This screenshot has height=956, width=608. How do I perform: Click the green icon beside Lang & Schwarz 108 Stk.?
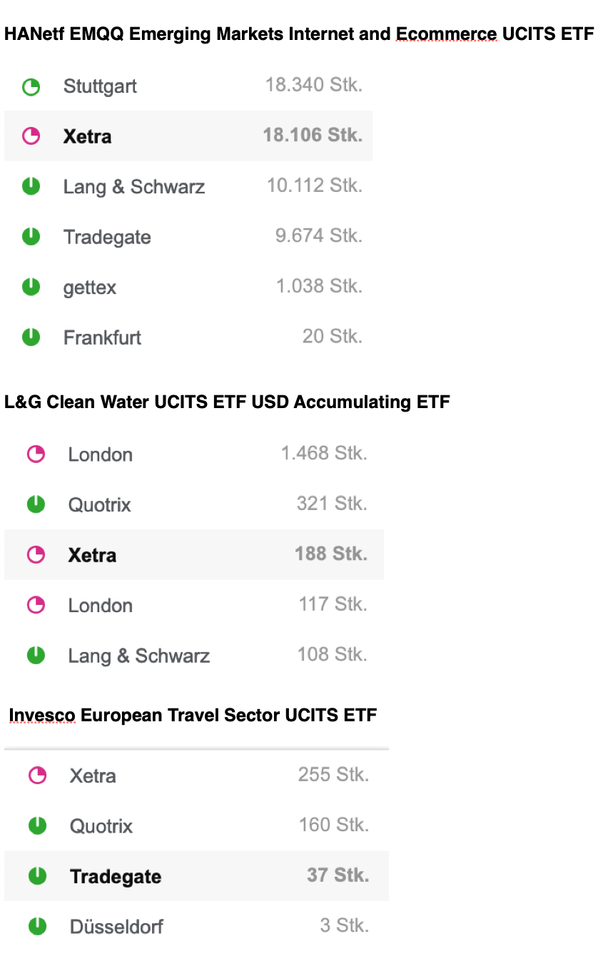pos(36,656)
